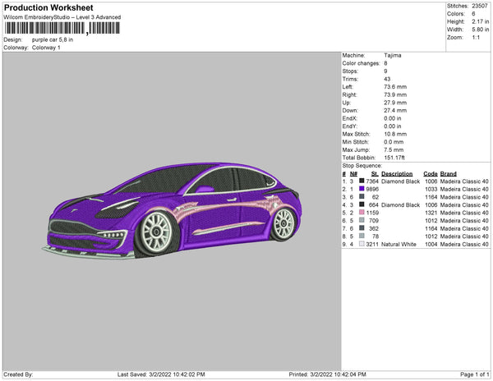This screenshot has height=381, width=493.
Task: Click the Description column header
Action: click(x=397, y=174)
